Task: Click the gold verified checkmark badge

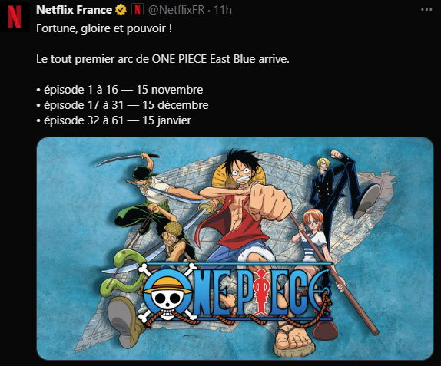Action: coord(121,10)
